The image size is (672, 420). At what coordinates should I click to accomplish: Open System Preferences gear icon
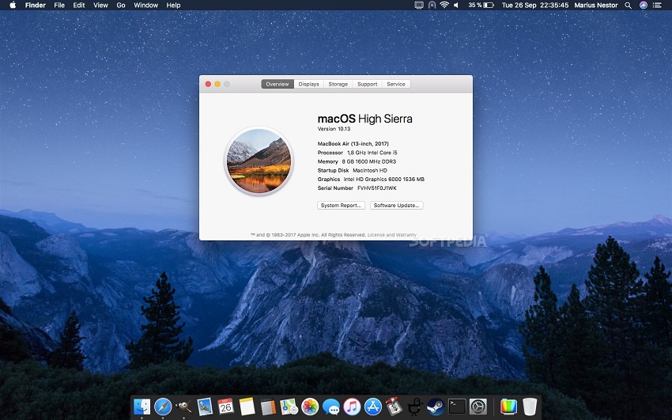click(478, 407)
